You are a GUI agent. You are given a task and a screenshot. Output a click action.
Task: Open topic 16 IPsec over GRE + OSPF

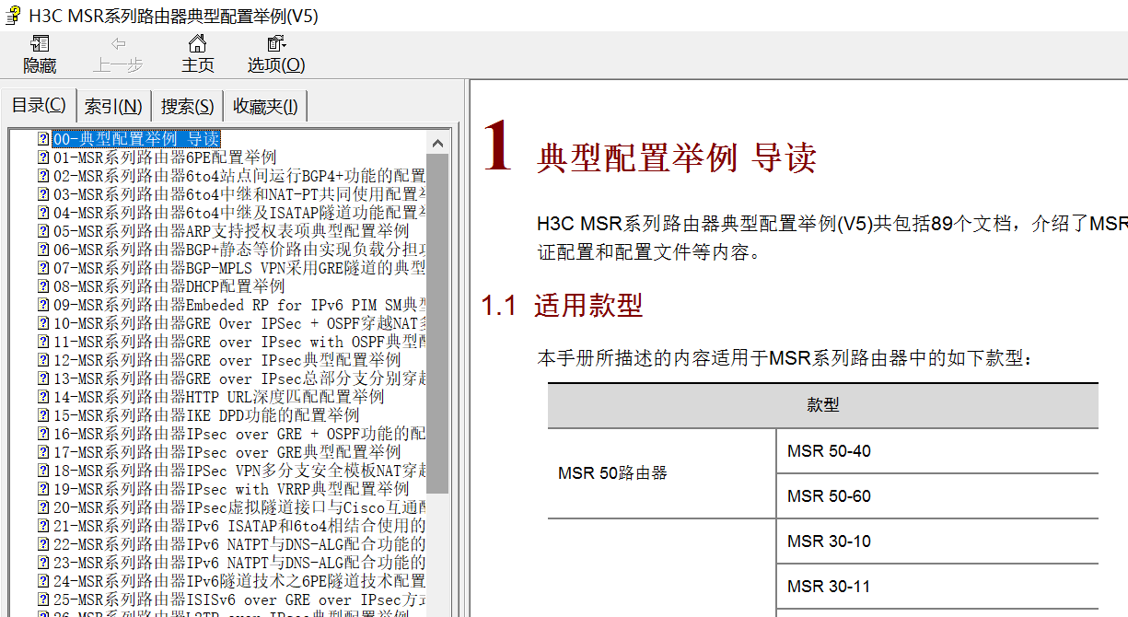tap(238, 434)
